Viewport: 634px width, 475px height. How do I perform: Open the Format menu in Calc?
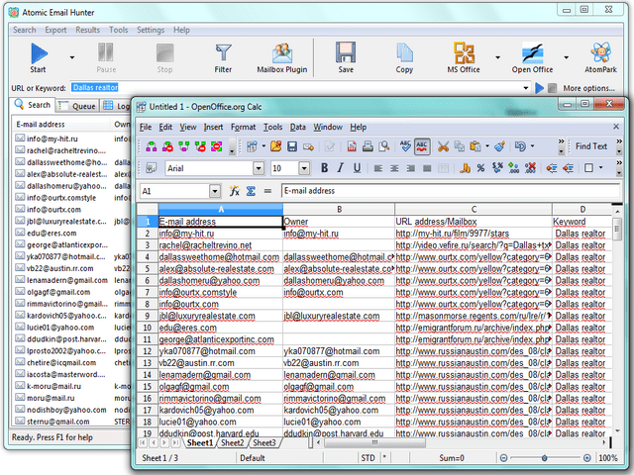(x=243, y=127)
